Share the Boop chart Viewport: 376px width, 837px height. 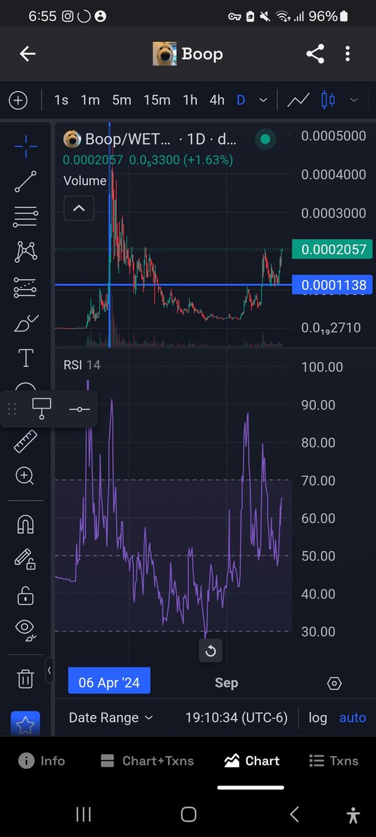(315, 54)
